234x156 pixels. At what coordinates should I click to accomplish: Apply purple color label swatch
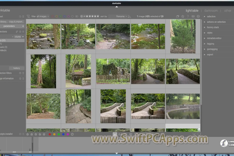coord(68,134)
